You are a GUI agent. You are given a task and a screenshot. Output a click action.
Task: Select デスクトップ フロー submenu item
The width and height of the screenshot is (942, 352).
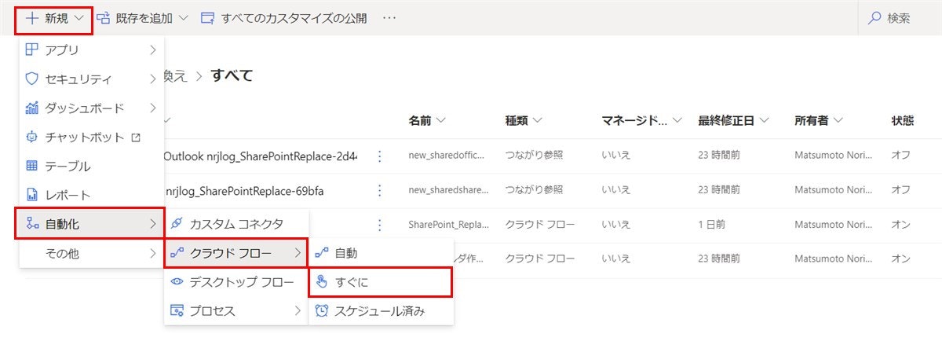click(235, 282)
